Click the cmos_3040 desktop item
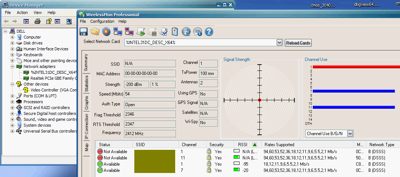The height and width of the screenshot is (177, 400). click(x=323, y=5)
